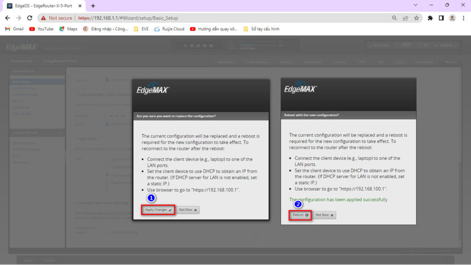Click the Apply Changes button
The height and width of the screenshot is (265, 471).
[x=158, y=210]
